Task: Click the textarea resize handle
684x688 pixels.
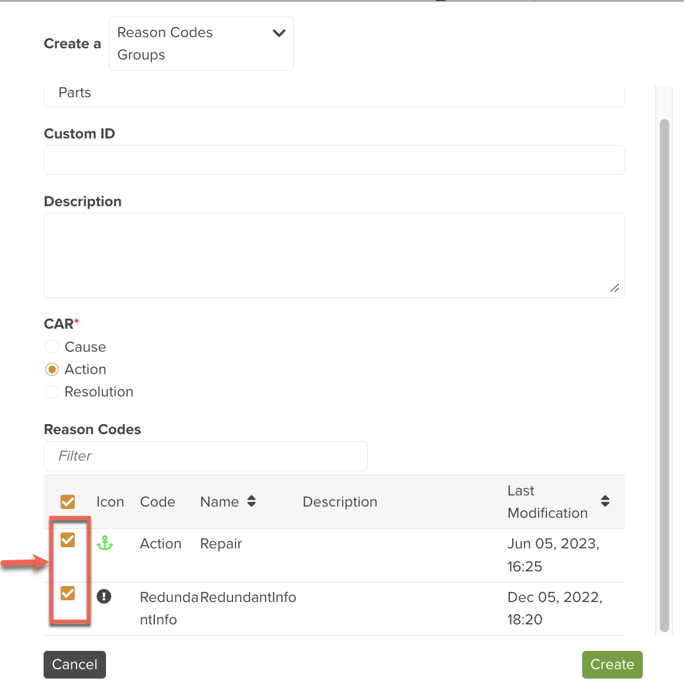Action: point(615,288)
